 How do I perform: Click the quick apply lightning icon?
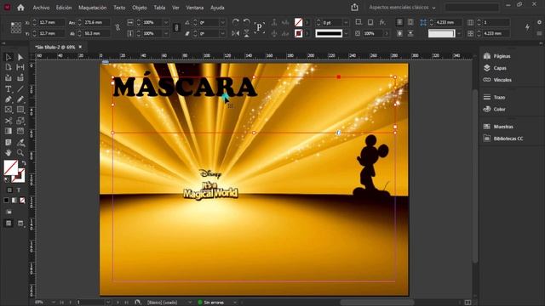point(528,27)
